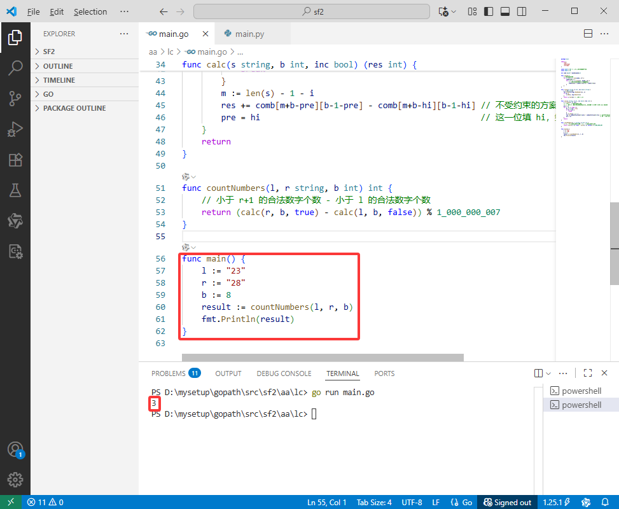The width and height of the screenshot is (619, 509).
Task: Select the first powershell terminal instance
Action: [x=580, y=391]
